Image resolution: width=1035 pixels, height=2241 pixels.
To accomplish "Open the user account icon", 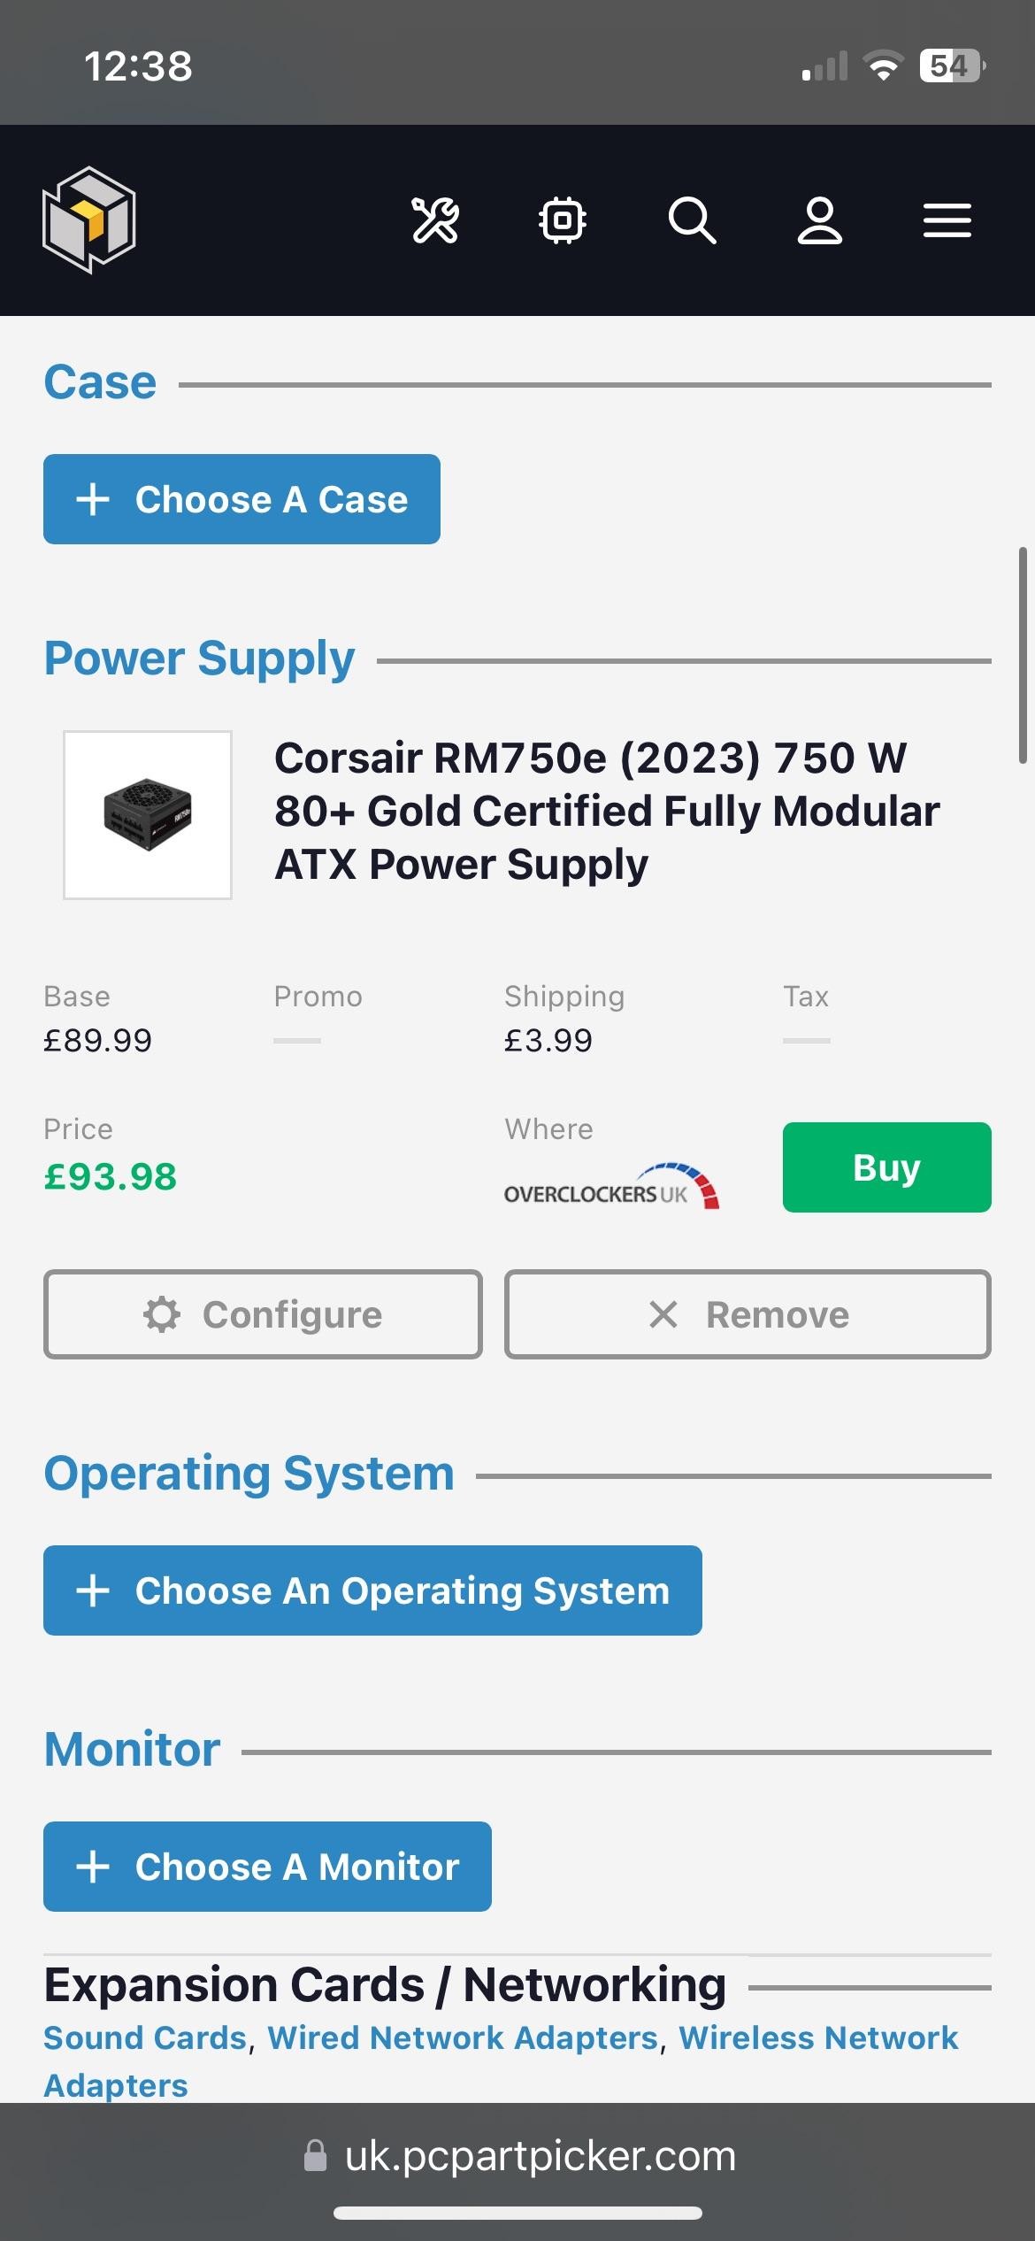I will click(820, 220).
